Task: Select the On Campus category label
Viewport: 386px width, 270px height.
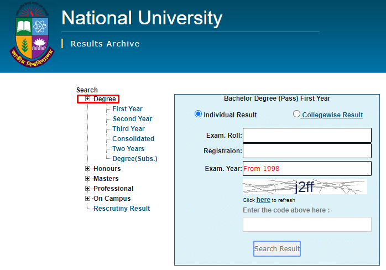Action: tap(112, 198)
